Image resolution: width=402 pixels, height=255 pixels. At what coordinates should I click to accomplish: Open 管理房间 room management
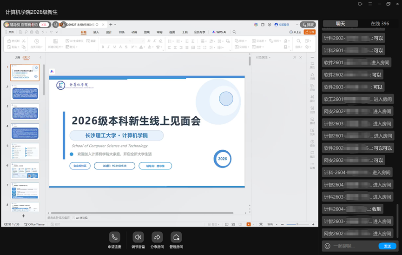pyautogui.click(x=176, y=237)
